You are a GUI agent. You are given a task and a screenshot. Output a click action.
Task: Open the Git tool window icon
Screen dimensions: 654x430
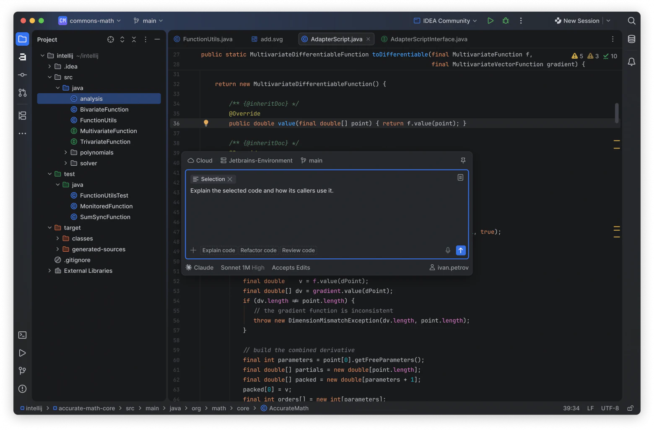click(22, 371)
